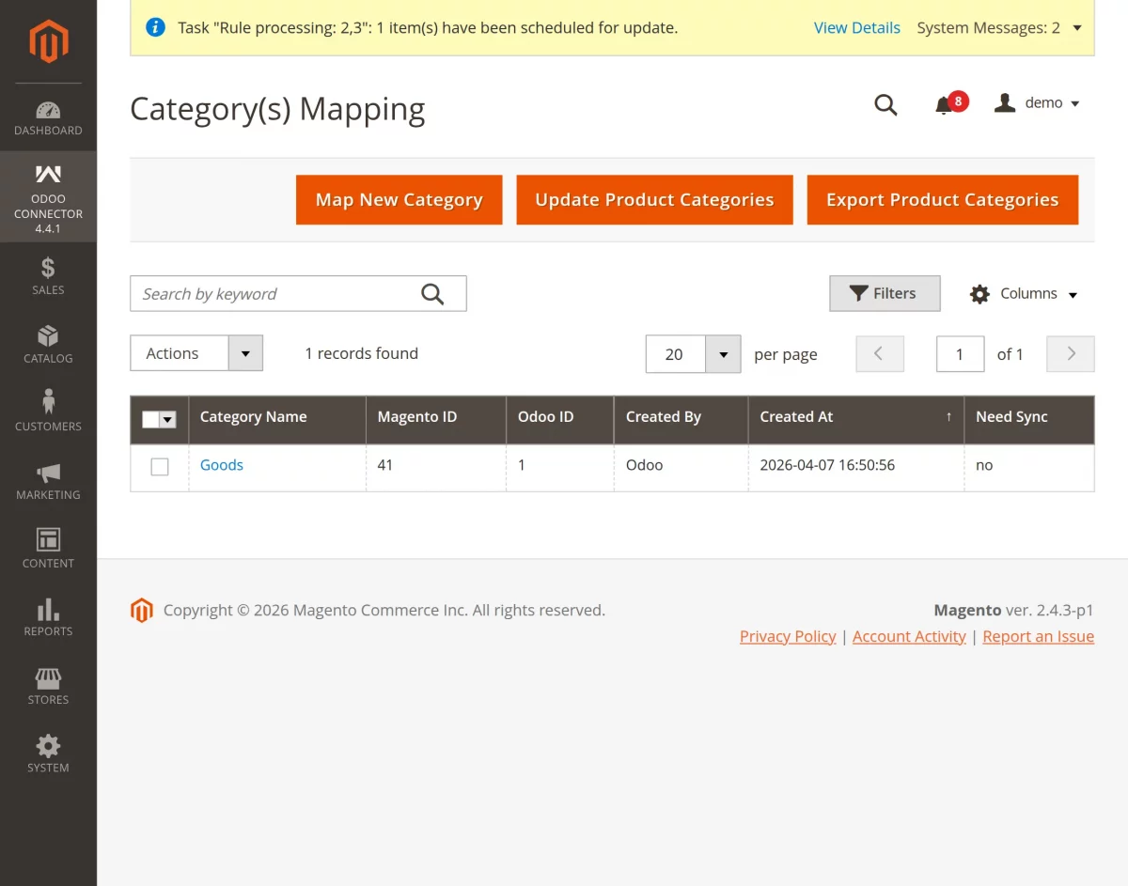The image size is (1128, 886).
Task: Go to the next page arrow
Action: point(1071,354)
